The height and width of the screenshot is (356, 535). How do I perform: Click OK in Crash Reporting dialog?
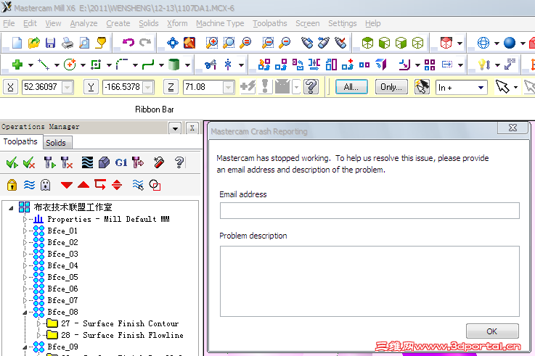pos(492,331)
